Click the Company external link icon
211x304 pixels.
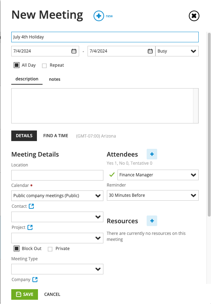pyautogui.click(x=34, y=279)
